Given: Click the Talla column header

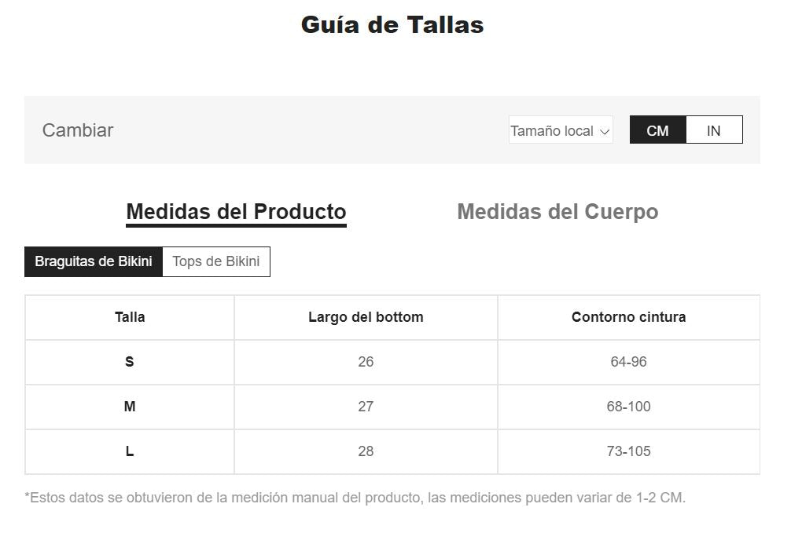Looking at the screenshot, I should [130, 317].
